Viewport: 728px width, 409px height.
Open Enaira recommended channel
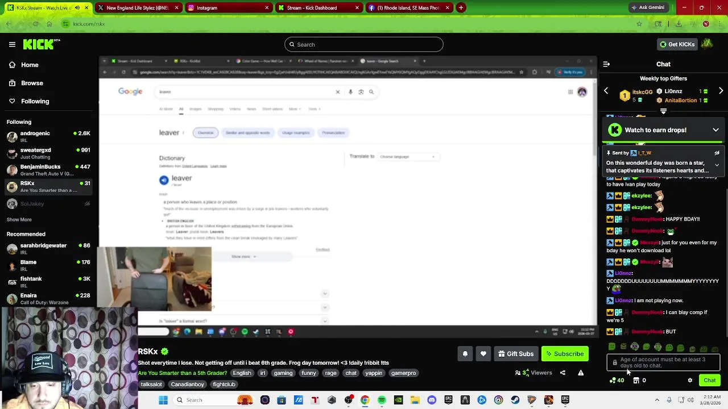point(48,299)
